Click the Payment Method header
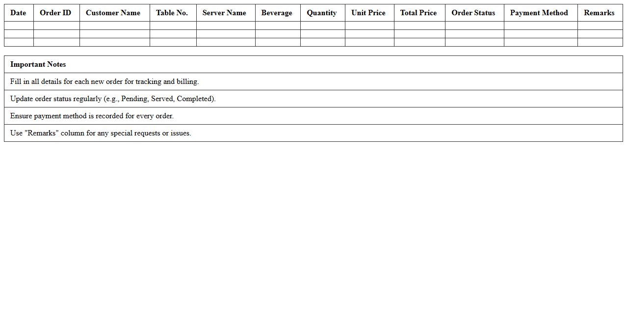627x319 pixels. coord(539,13)
